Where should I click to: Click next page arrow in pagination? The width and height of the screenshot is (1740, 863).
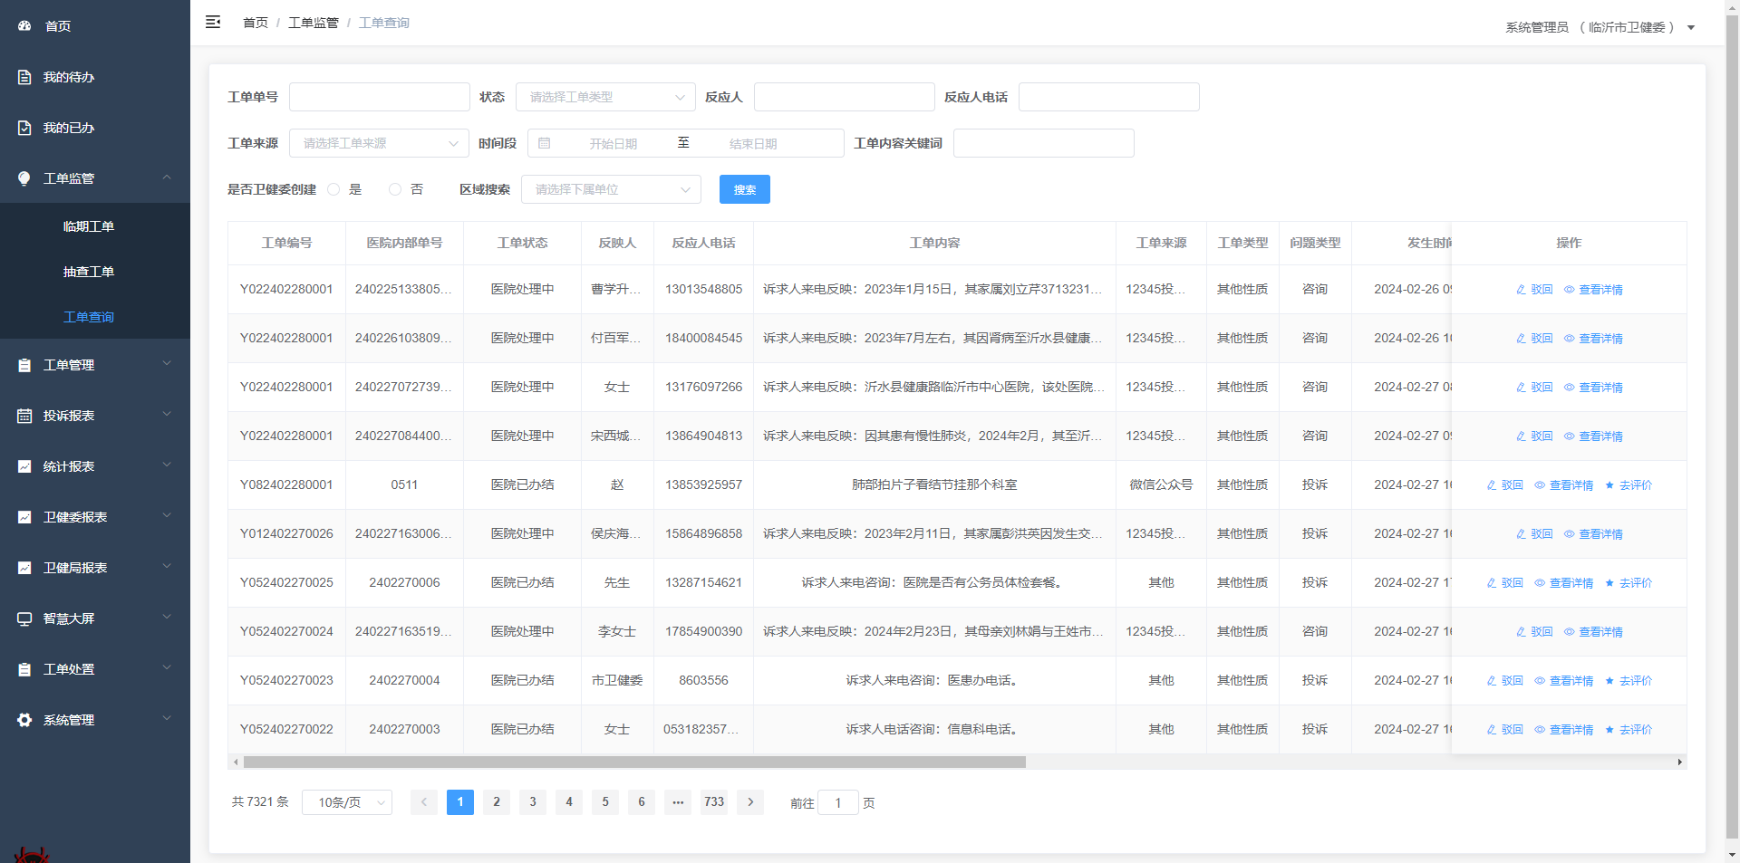tap(750, 802)
